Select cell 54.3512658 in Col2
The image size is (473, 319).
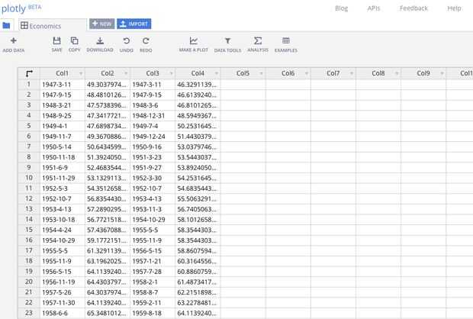(x=108, y=188)
